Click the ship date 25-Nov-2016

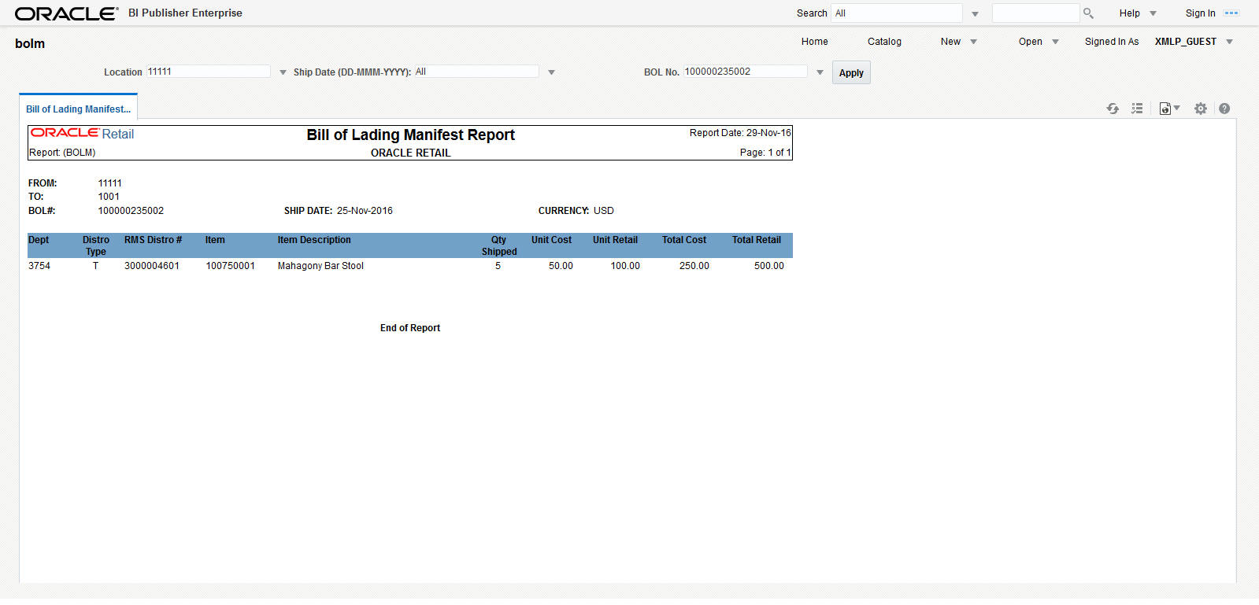tap(365, 211)
